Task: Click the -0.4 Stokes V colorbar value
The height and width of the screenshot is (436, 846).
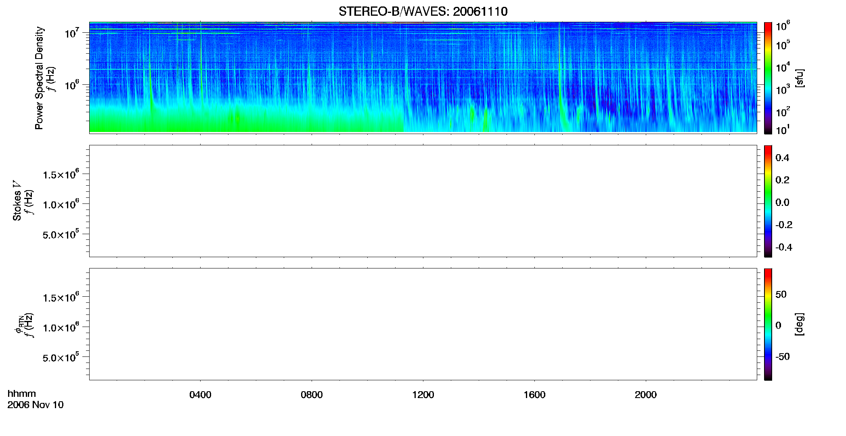Action: (x=784, y=247)
